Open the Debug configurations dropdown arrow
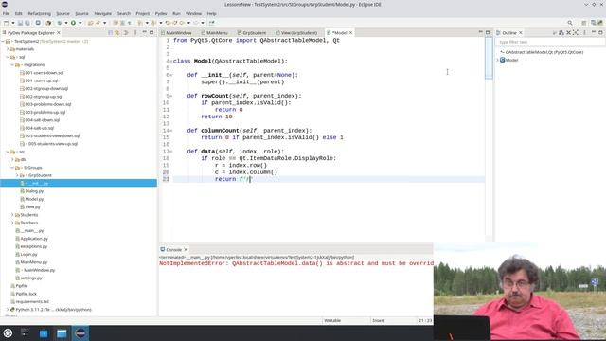This screenshot has height=341, width=606. [x=66, y=23]
